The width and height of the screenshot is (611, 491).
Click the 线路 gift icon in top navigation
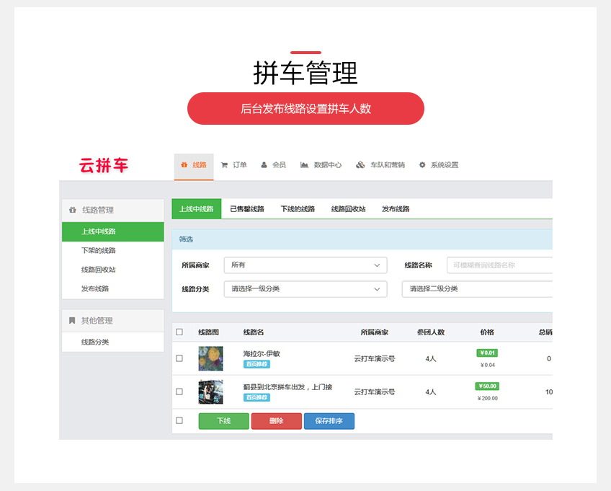pos(184,165)
